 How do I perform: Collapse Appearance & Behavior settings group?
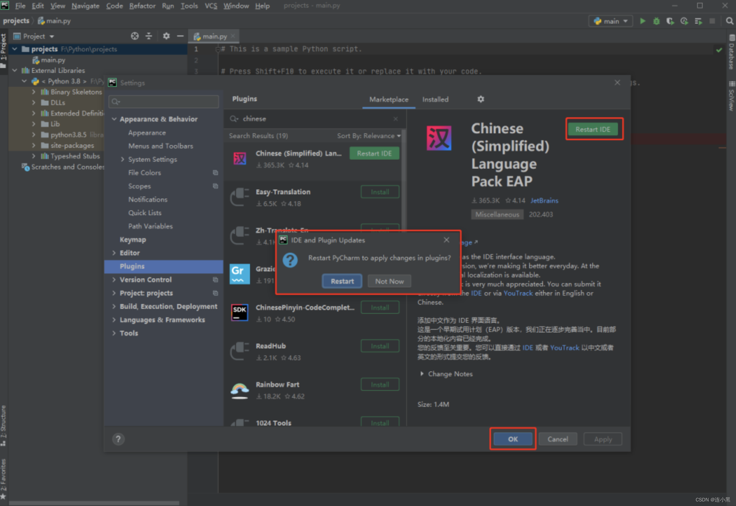(x=114, y=119)
